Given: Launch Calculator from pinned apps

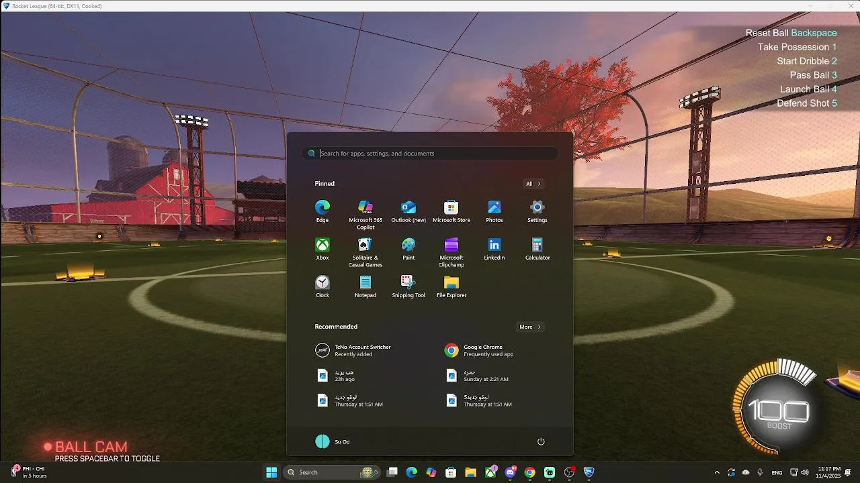Looking at the screenshot, I should pyautogui.click(x=537, y=249).
